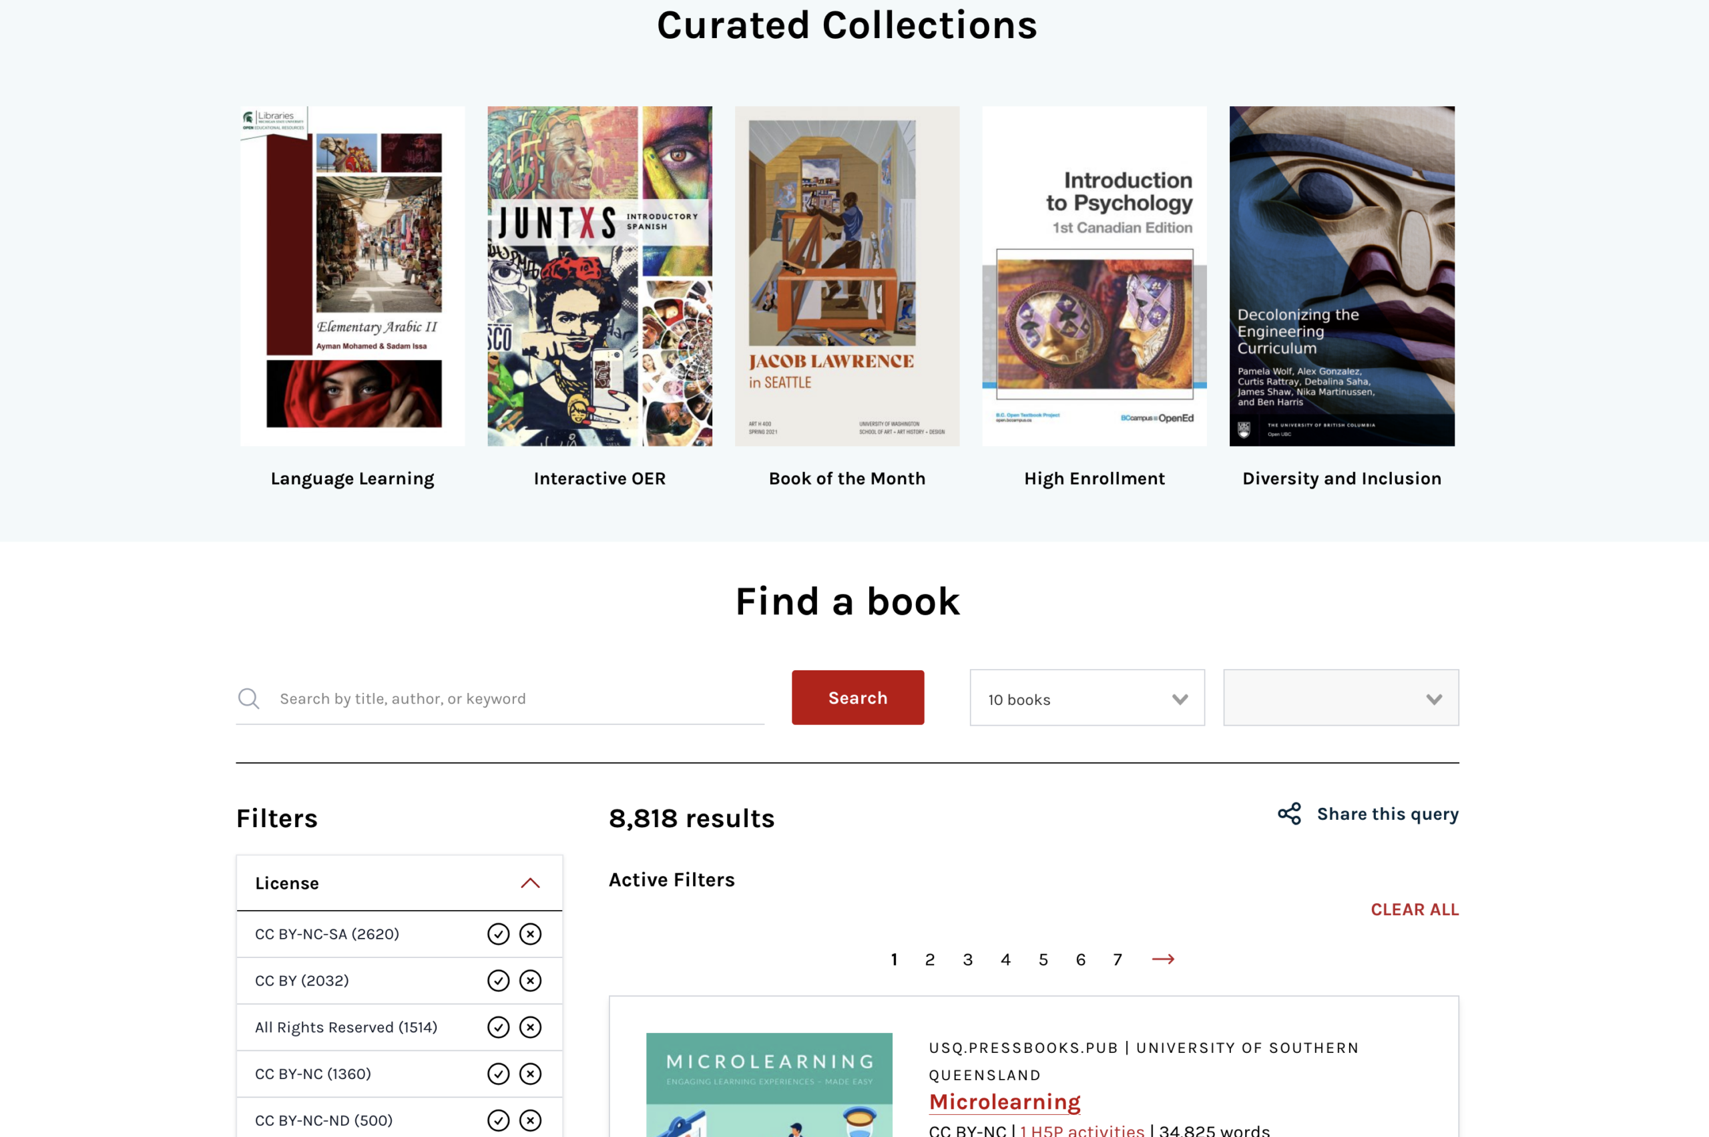This screenshot has width=1709, height=1137.
Task: Click the share query icon
Action: 1289,814
